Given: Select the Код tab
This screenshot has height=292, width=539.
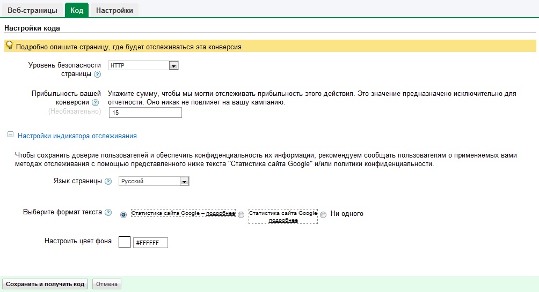Looking at the screenshot, I should (x=76, y=10).
